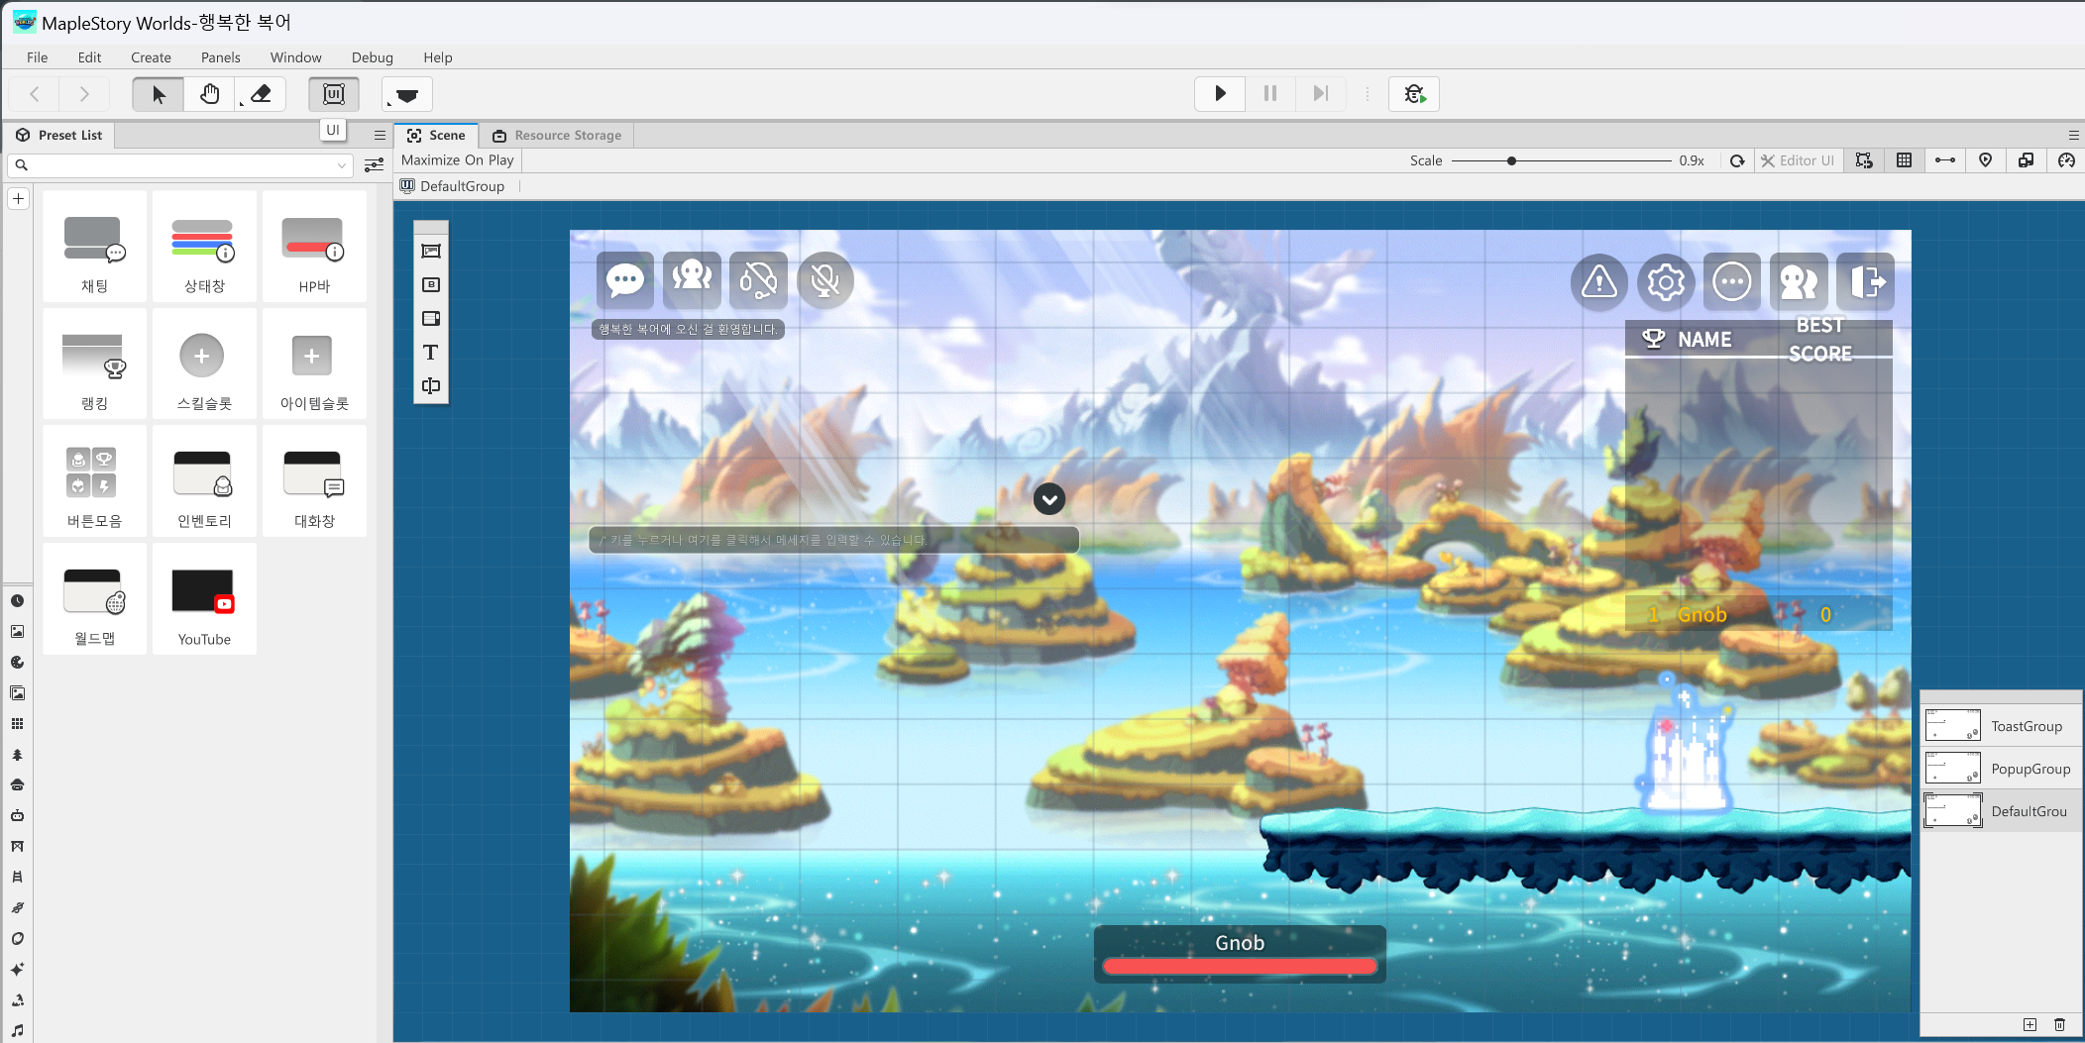This screenshot has width=2085, height=1043.
Task: Go forward with the right arrow
Action: [84, 94]
